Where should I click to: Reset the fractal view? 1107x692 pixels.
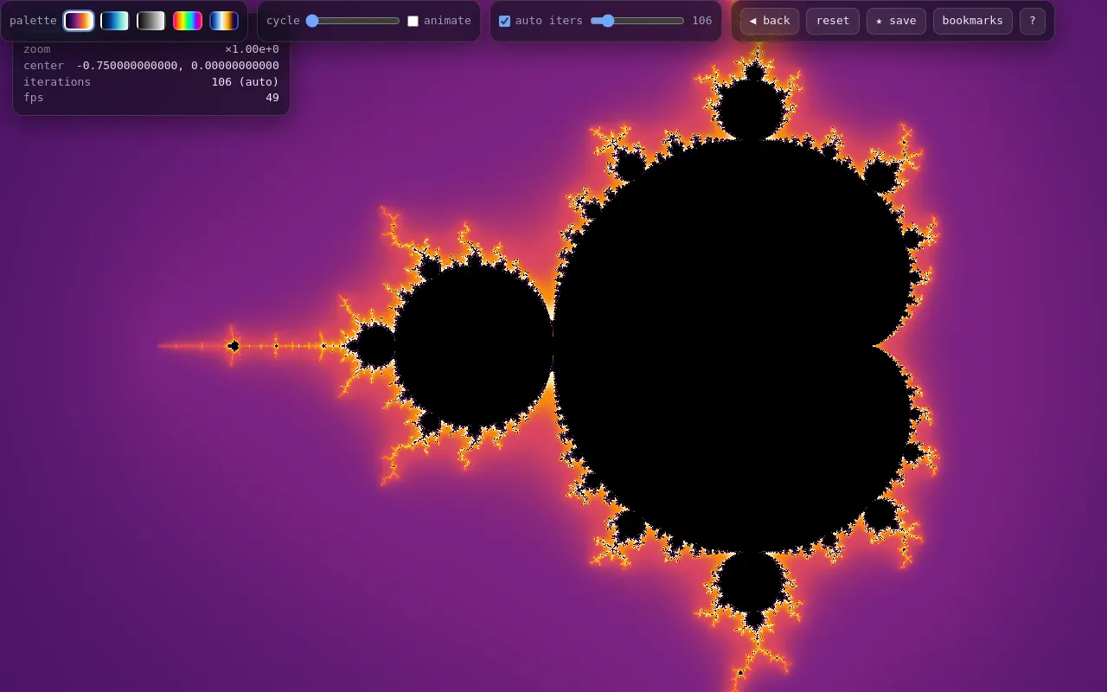(x=833, y=21)
